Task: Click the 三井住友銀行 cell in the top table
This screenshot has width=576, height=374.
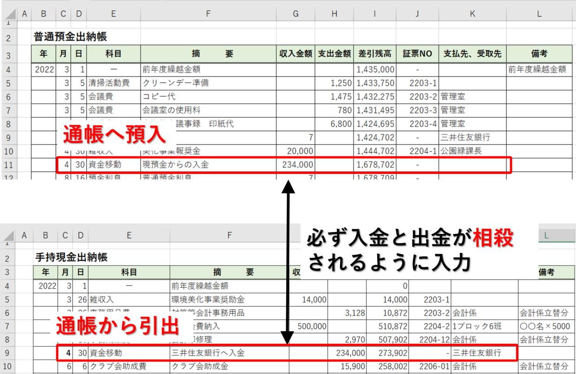Action: pyautogui.click(x=472, y=137)
